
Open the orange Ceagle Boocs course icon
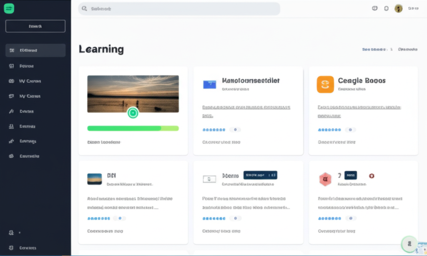pyautogui.click(x=325, y=84)
